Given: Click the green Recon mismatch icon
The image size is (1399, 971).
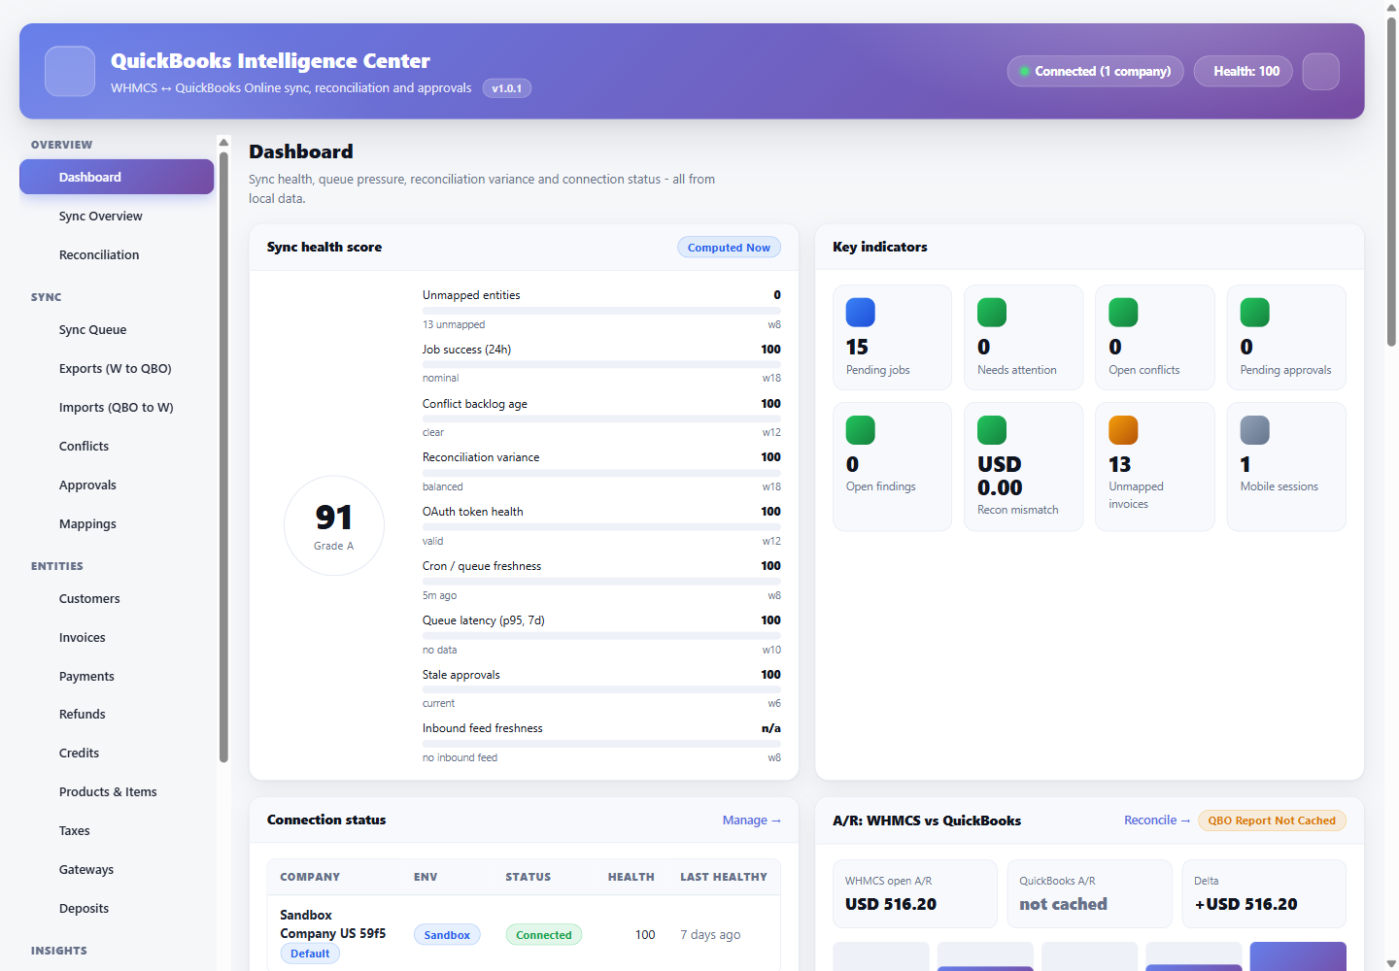Looking at the screenshot, I should (x=992, y=430).
